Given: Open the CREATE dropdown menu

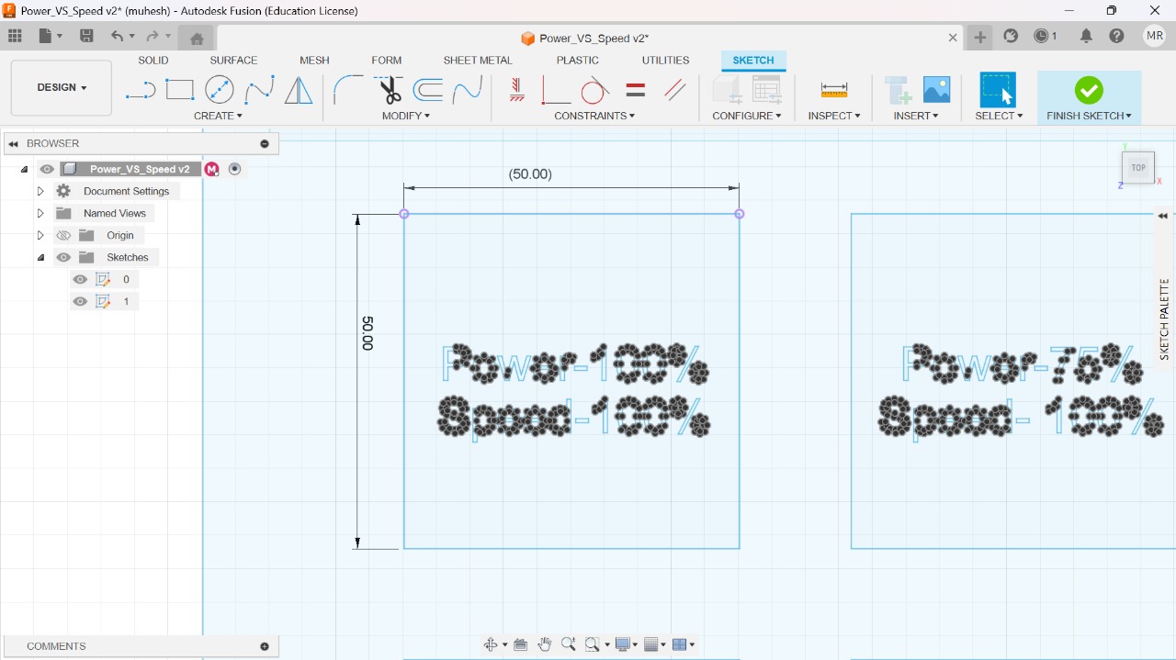Looking at the screenshot, I should (219, 116).
